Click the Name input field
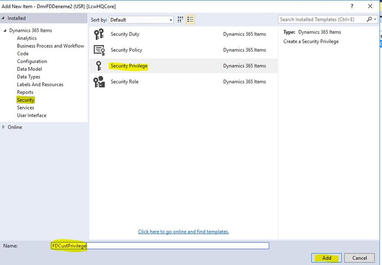This screenshot has height=265, width=382. click(x=160, y=246)
